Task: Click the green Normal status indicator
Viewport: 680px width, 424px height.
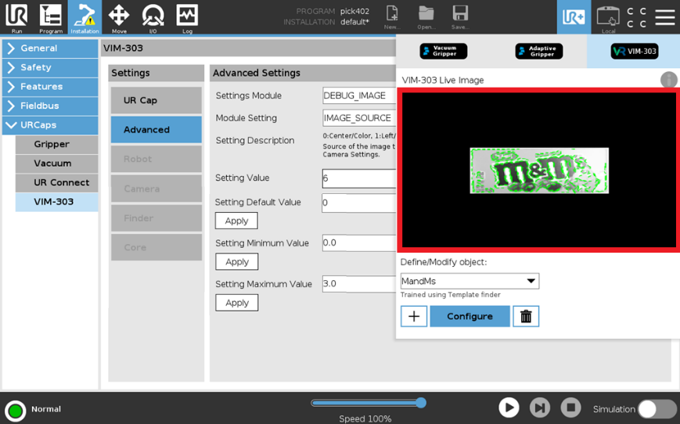Action: (x=16, y=410)
